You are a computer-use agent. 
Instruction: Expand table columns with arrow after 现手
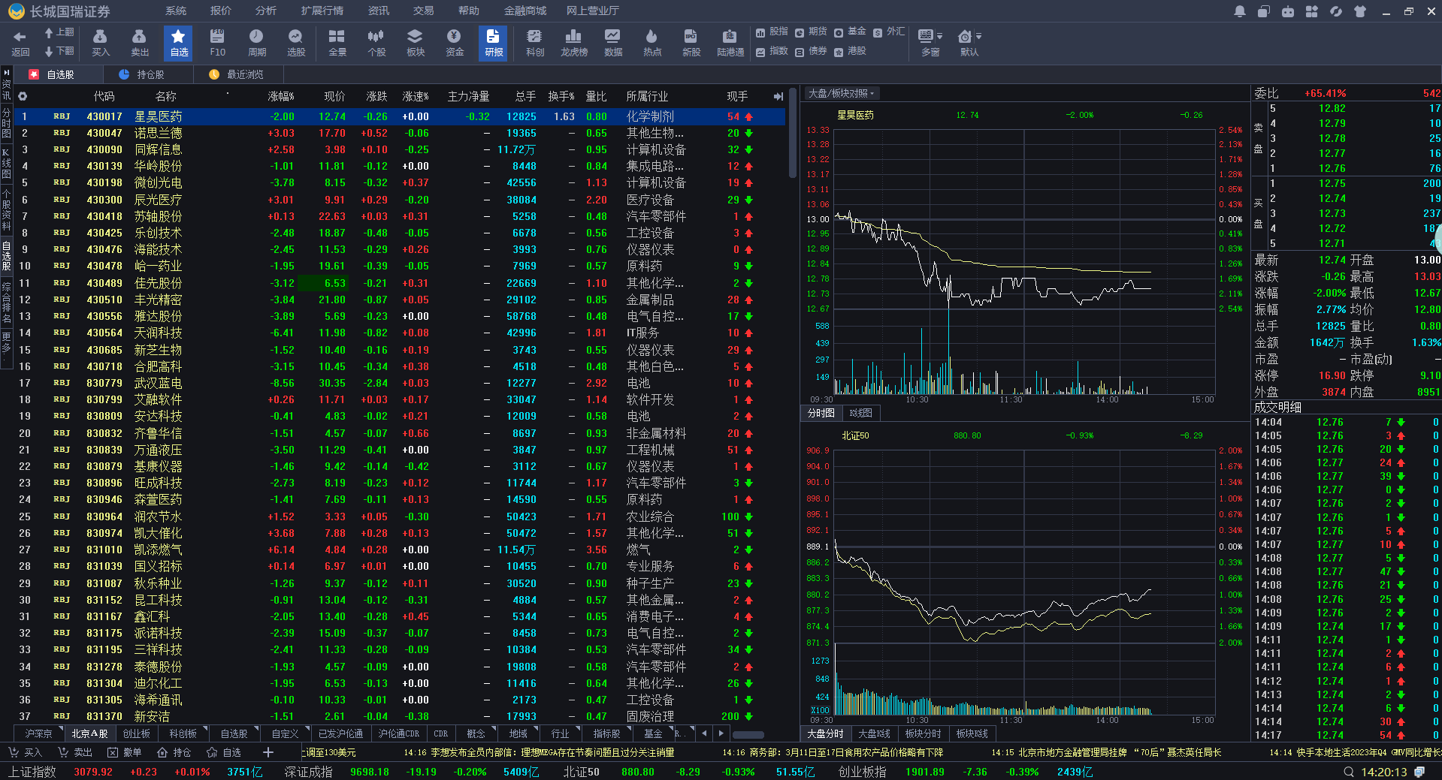778,96
